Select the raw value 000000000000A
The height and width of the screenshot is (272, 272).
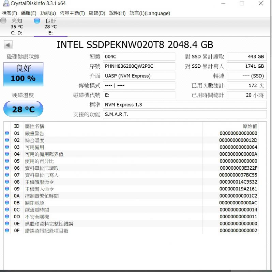pos(238,154)
